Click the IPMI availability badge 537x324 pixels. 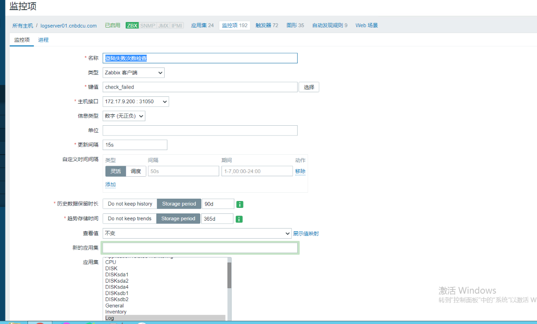point(177,25)
